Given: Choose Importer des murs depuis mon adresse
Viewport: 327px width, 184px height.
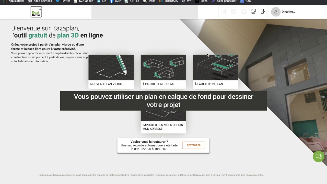Looking at the screenshot, I should pos(163,127).
